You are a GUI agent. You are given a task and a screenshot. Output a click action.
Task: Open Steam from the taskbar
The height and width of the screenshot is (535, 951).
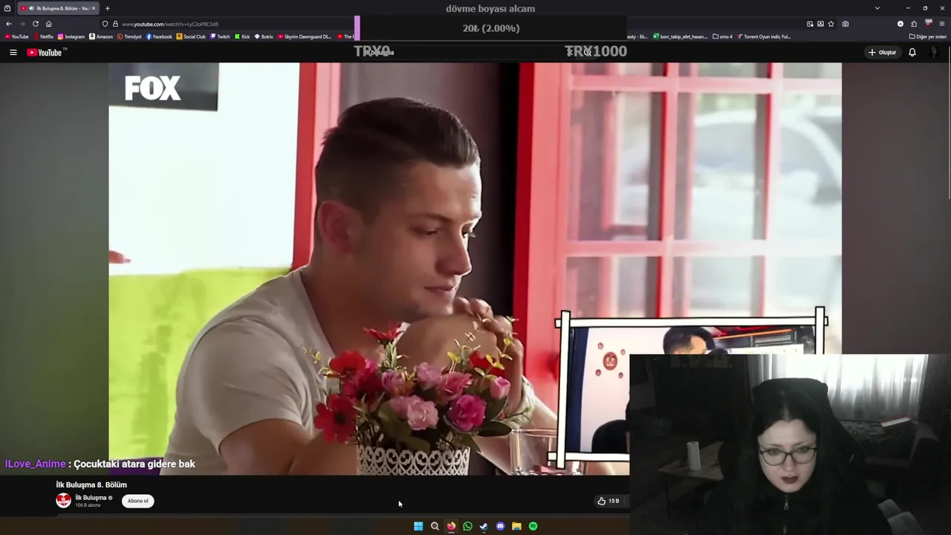(x=484, y=526)
